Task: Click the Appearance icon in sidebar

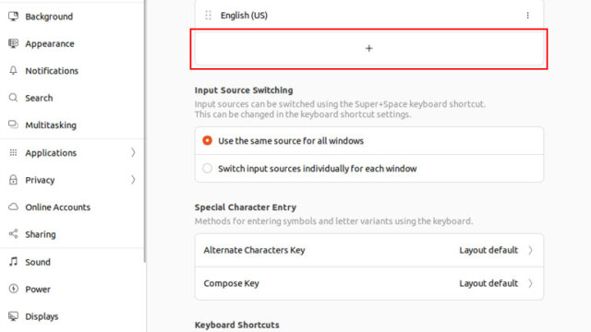Action: (13, 43)
